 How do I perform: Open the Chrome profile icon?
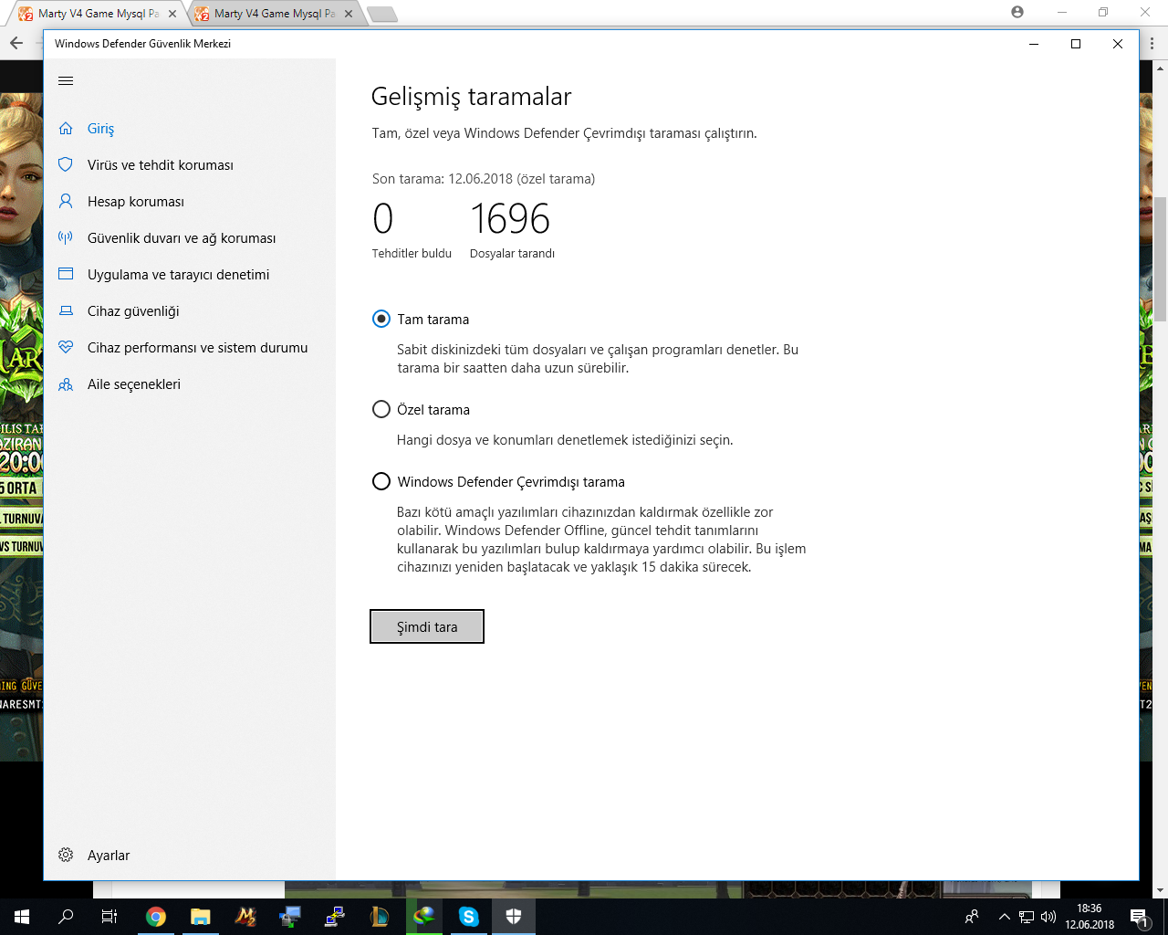(x=1017, y=12)
